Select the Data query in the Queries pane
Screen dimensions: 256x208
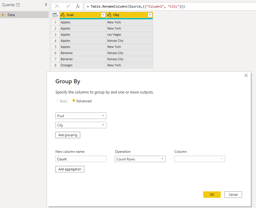[x=24, y=15]
